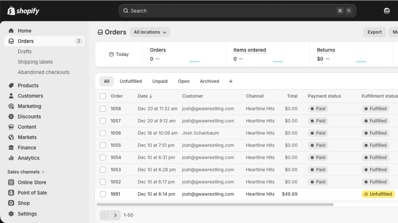
Task: Click the Shopify logo icon
Action: pos(11,11)
